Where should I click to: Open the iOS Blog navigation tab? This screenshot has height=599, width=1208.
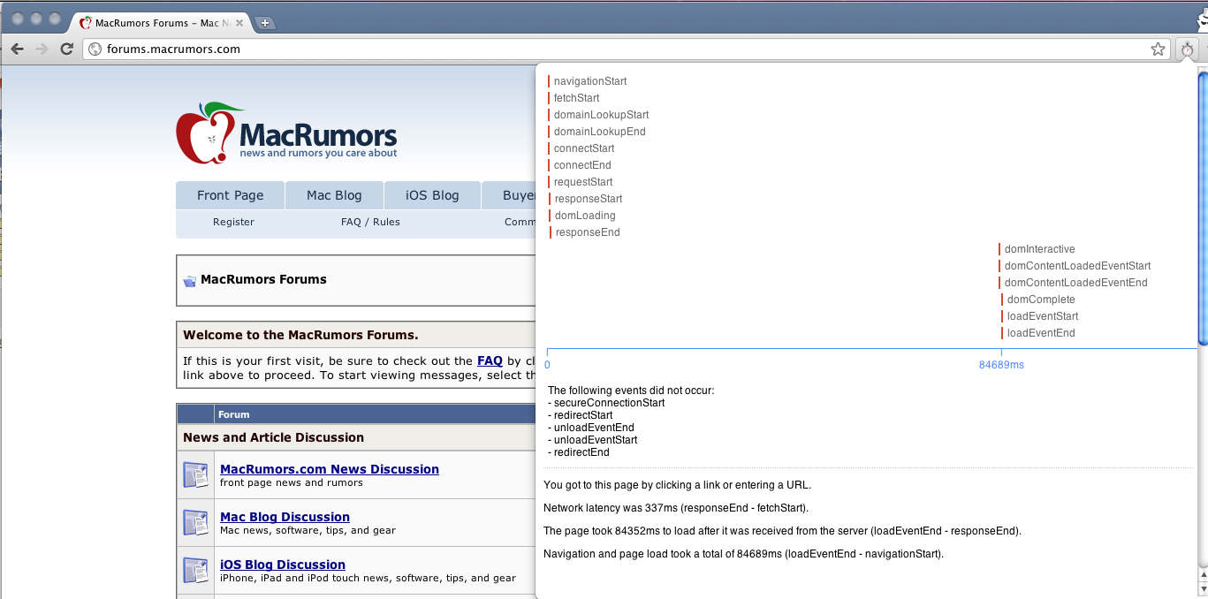[432, 195]
